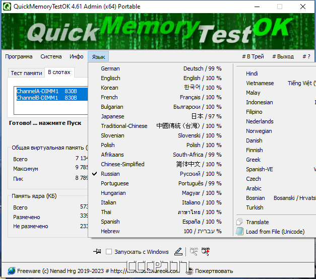The width and height of the screenshot is (316, 279).
Task: Open the Программа menu
Action: (x=19, y=56)
